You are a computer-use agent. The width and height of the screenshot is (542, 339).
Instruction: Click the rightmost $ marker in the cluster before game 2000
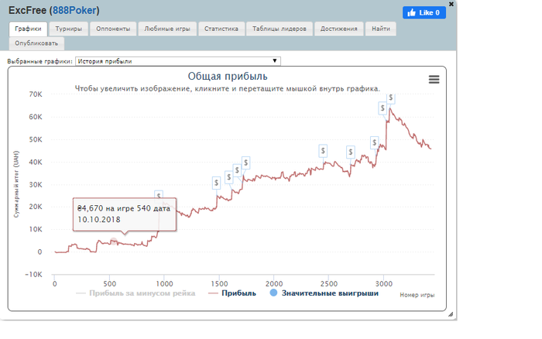coord(246,163)
